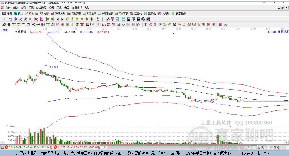289x156 pixels.
Task: Open the 文件 menu
Action: click(8, 8)
